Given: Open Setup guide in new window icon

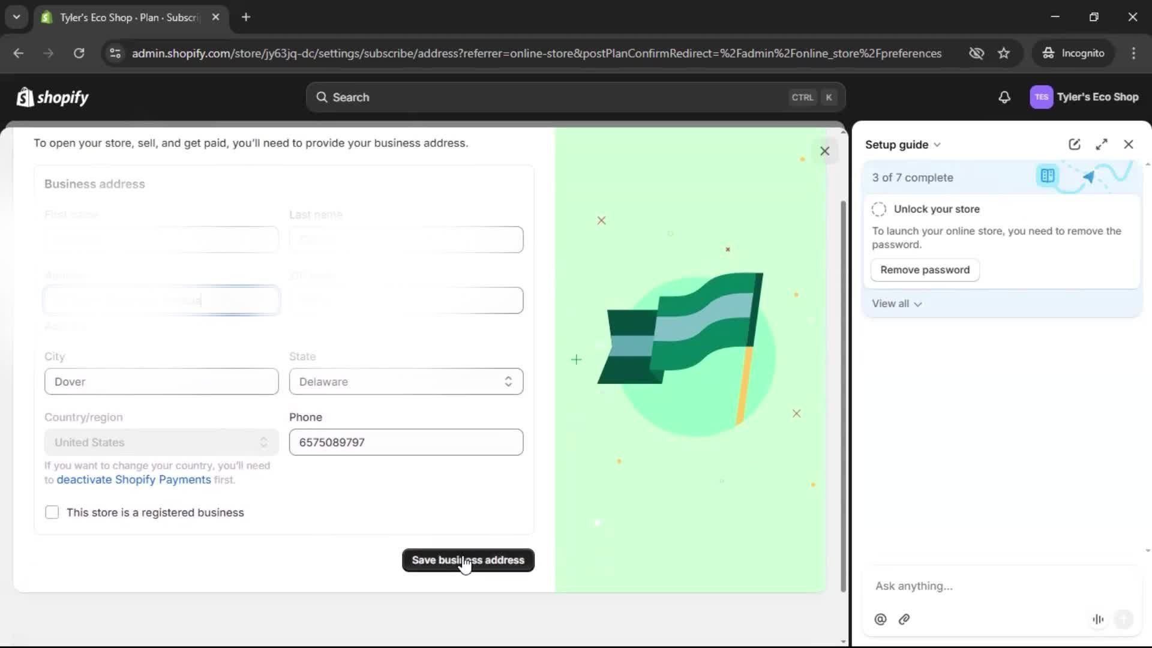Looking at the screenshot, I should (x=1074, y=144).
